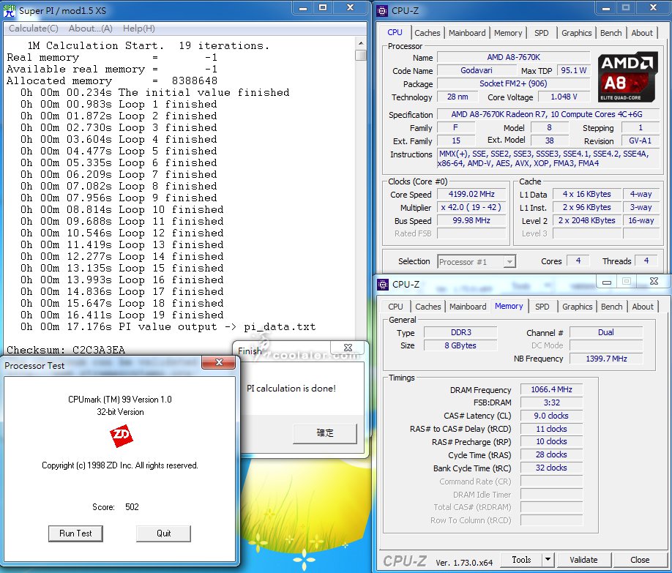
Task: Click the Super PI title bar icon
Action: point(9,10)
